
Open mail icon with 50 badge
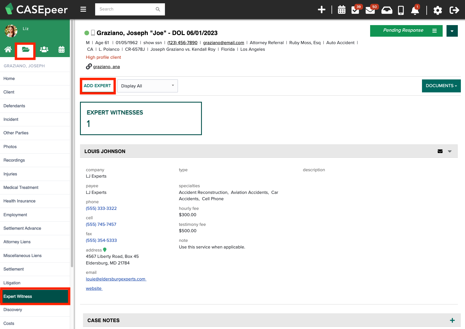370,10
